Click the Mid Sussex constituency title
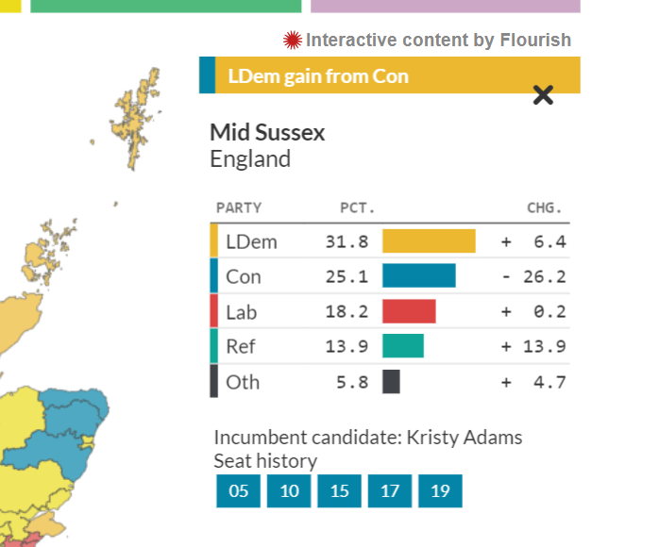 (267, 132)
